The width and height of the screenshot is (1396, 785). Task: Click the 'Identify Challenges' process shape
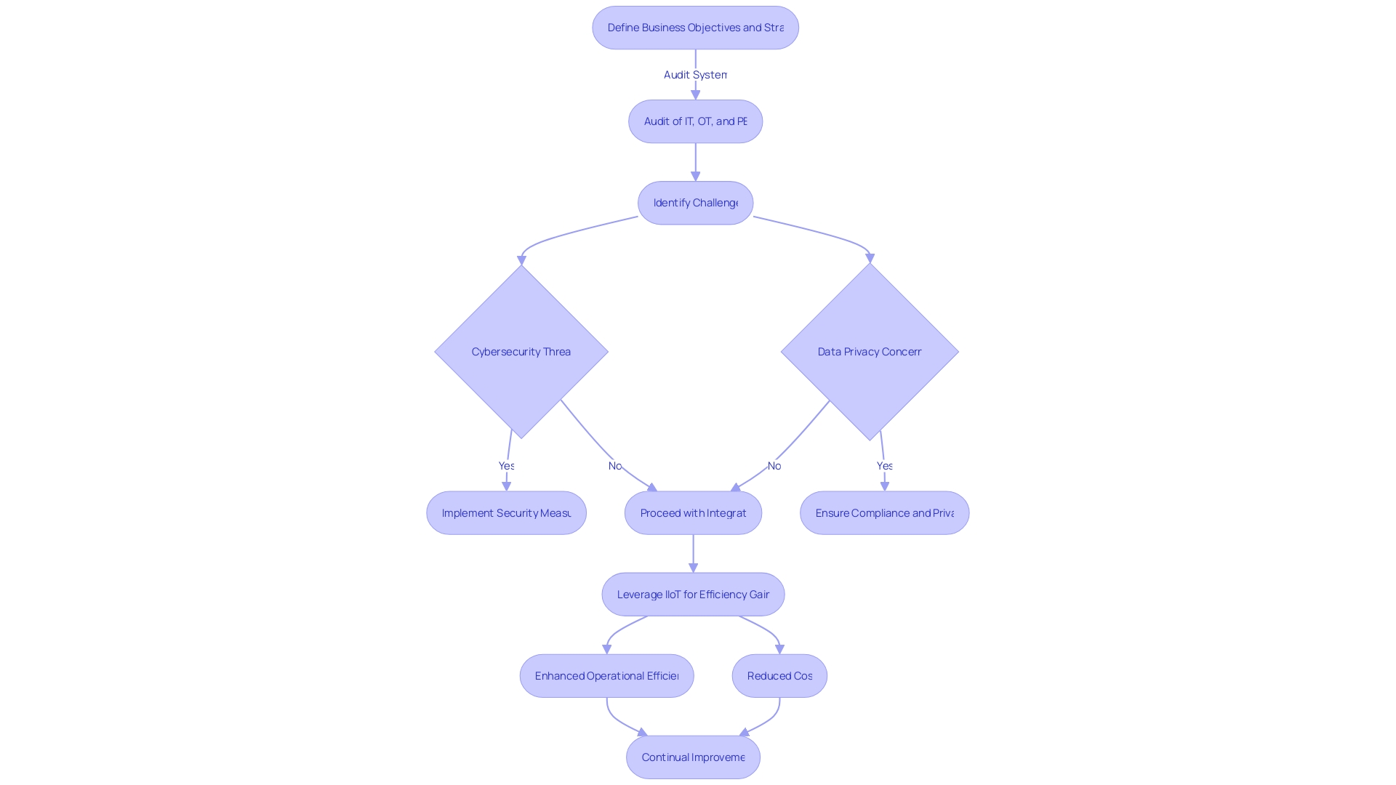click(x=695, y=201)
